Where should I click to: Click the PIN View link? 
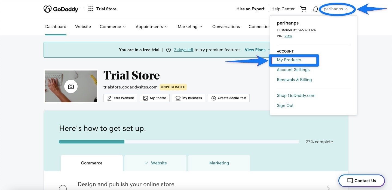(x=288, y=36)
